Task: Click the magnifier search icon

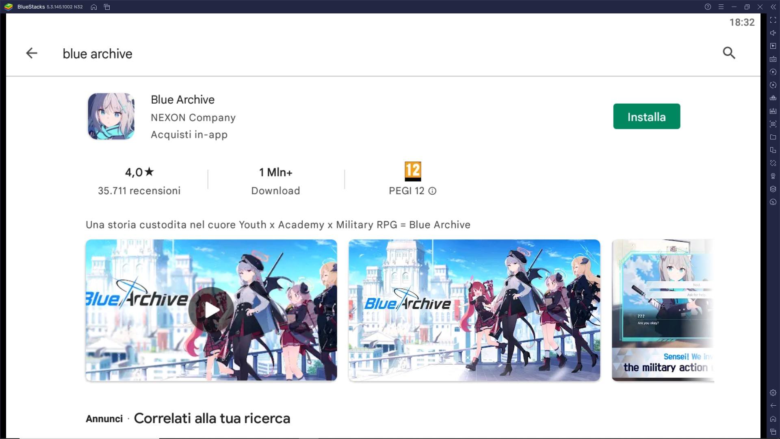Action: [x=729, y=53]
